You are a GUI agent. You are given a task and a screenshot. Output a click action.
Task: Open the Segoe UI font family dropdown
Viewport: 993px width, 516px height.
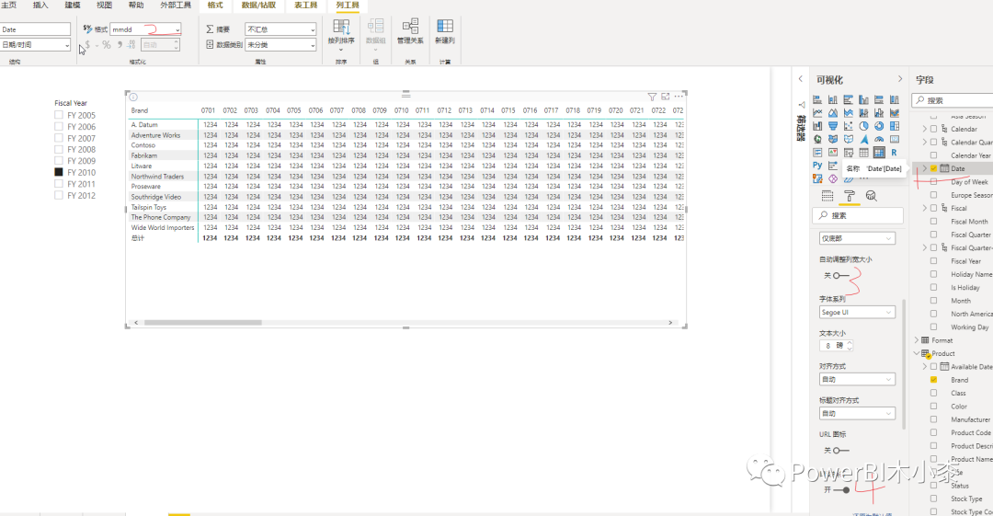[x=857, y=313]
